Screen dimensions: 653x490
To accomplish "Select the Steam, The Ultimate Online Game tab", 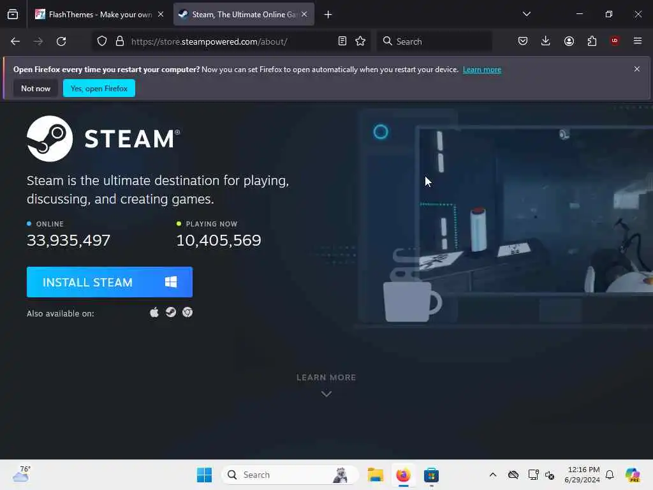I will pyautogui.click(x=244, y=15).
